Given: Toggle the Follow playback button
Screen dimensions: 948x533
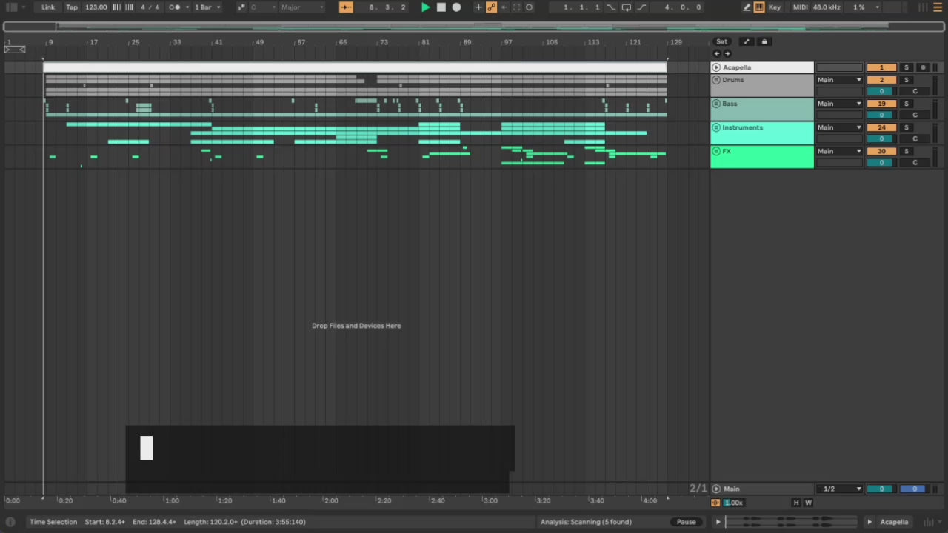Looking at the screenshot, I should pos(346,7).
